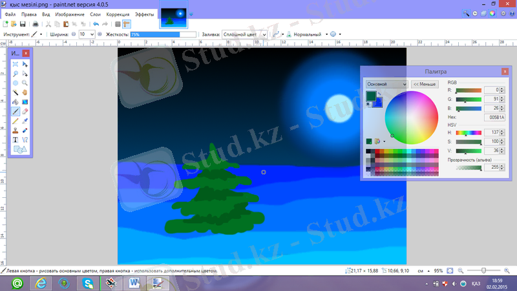Select the Clone Stamp tool
This screenshot has height=291, width=517.
point(16,129)
